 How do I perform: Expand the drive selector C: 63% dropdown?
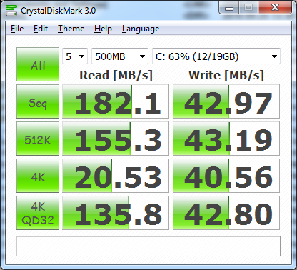coord(216,56)
